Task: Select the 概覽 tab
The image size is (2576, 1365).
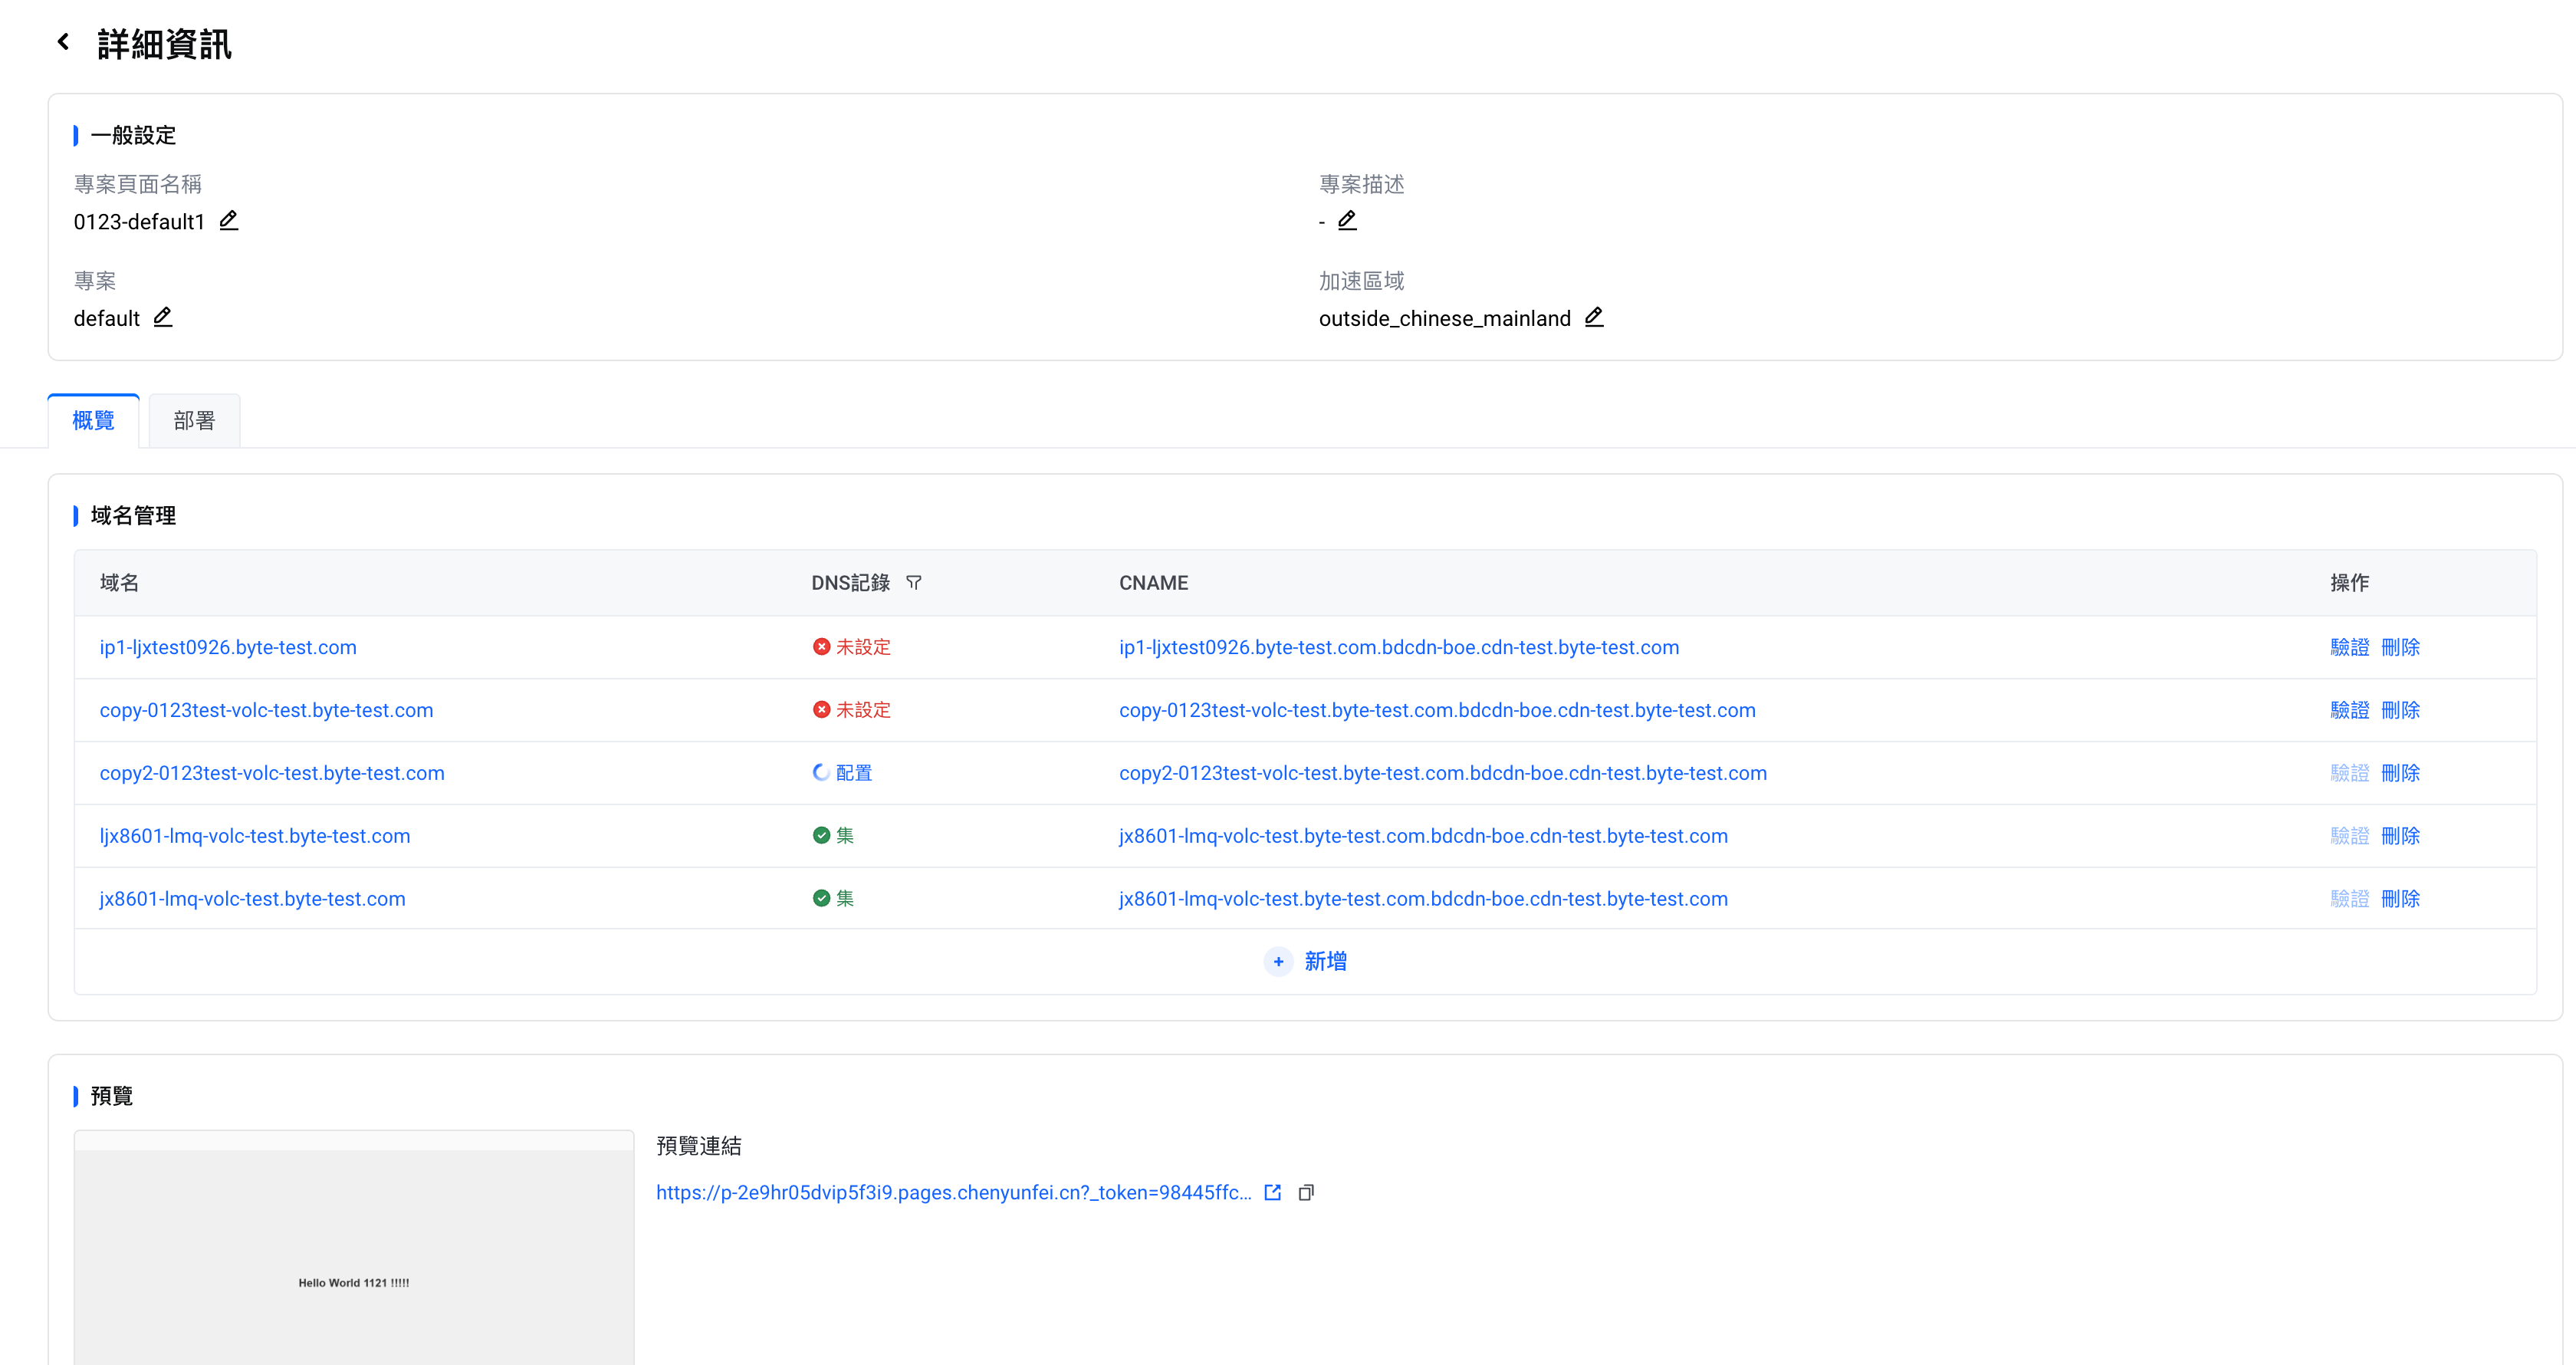Action: tap(93, 421)
